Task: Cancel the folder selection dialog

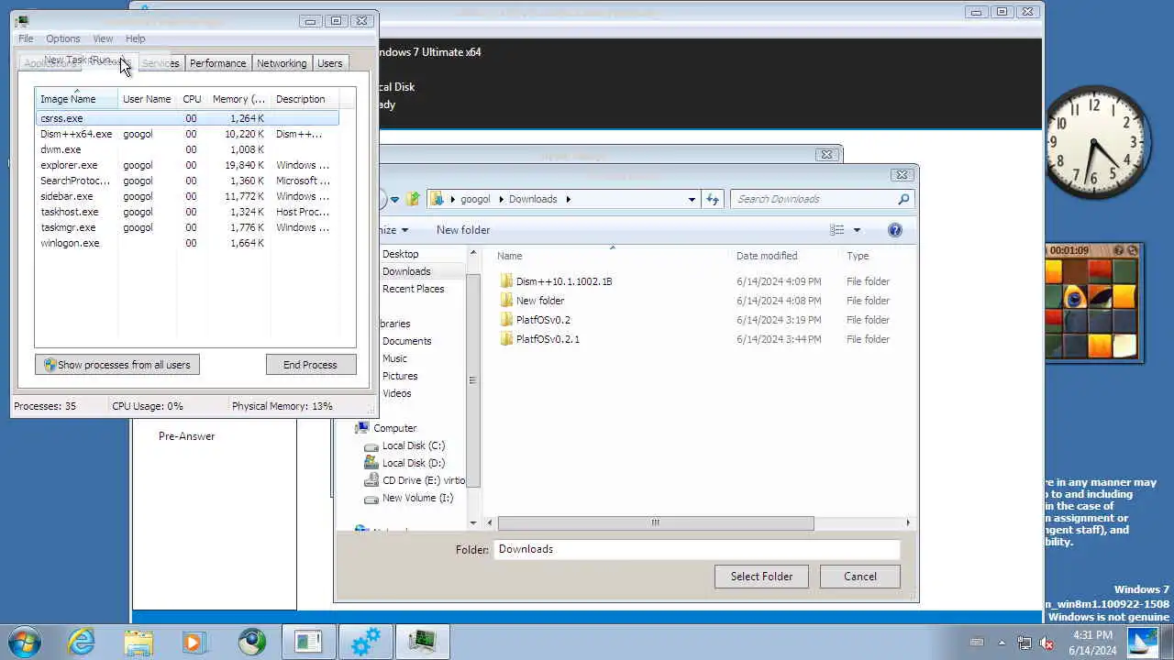Action: (x=860, y=577)
